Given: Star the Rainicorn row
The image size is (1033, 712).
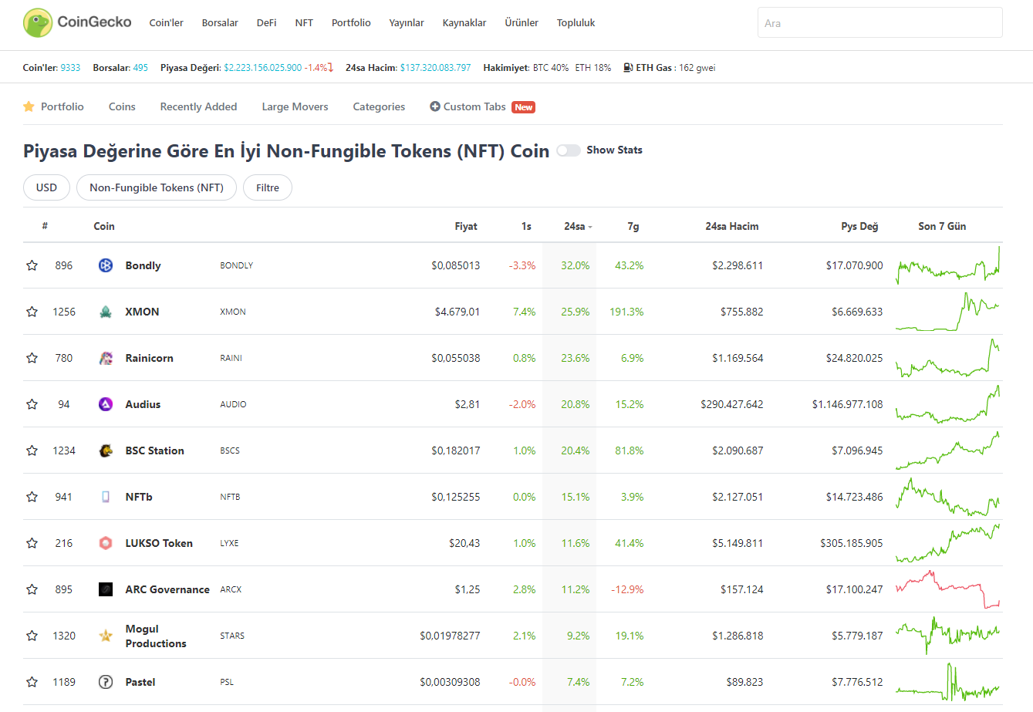Looking at the screenshot, I should [32, 358].
